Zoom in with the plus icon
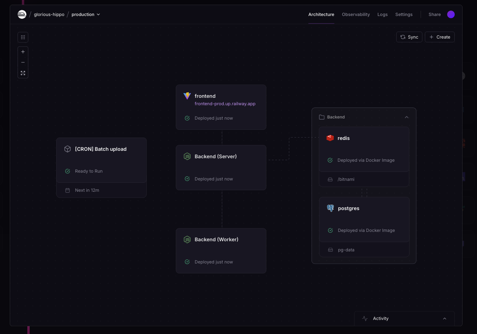 click(x=23, y=52)
